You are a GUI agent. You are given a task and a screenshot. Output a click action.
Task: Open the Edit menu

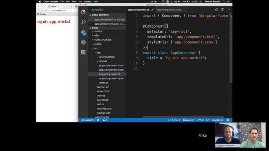(68, 2)
